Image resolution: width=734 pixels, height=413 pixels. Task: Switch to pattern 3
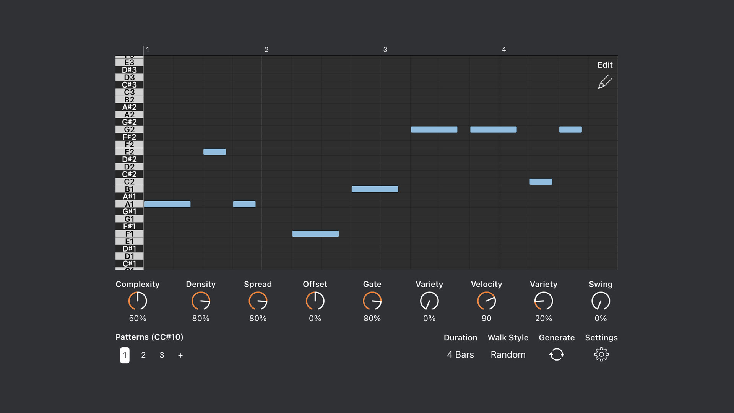pyautogui.click(x=162, y=355)
